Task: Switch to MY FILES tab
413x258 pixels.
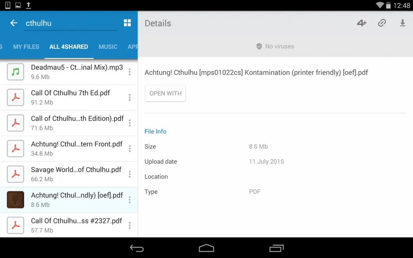Action: coord(26,47)
